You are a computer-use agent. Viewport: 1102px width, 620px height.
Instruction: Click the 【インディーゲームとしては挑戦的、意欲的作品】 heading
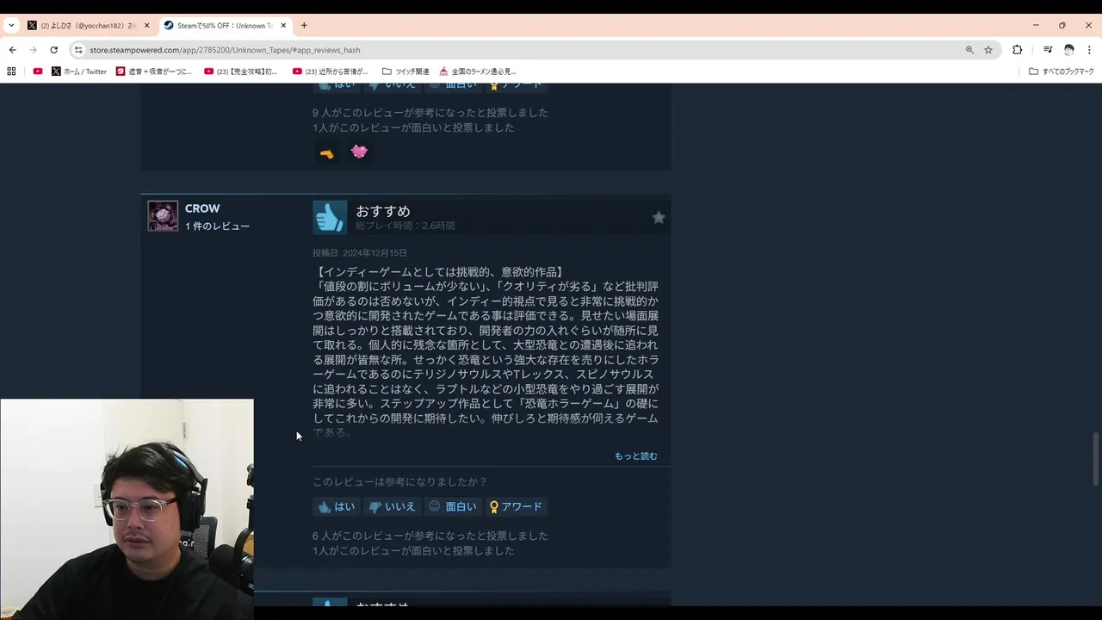click(x=440, y=272)
